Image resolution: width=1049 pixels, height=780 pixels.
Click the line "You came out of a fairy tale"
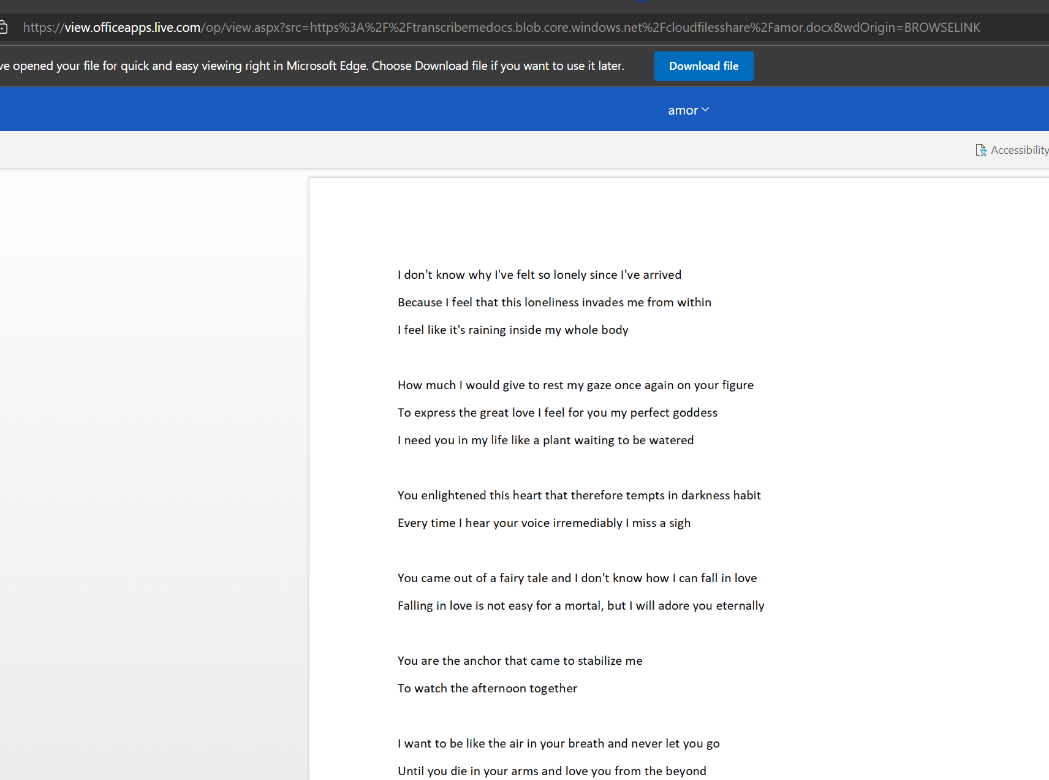point(577,578)
